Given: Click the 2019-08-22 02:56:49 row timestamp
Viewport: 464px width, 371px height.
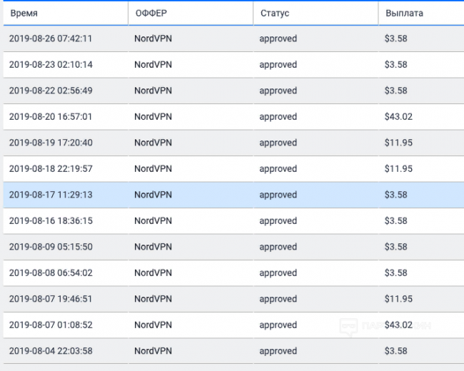Looking at the screenshot, I should (51, 91).
